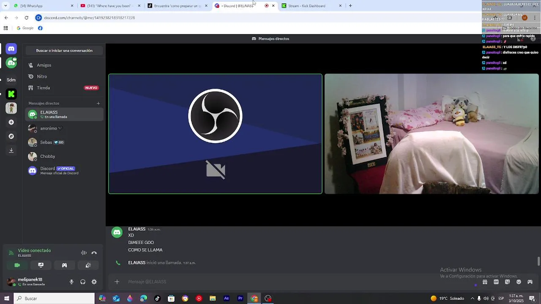Disconnect from call hang-up icon
Image resolution: width=541 pixels, height=304 pixels.
point(94,253)
